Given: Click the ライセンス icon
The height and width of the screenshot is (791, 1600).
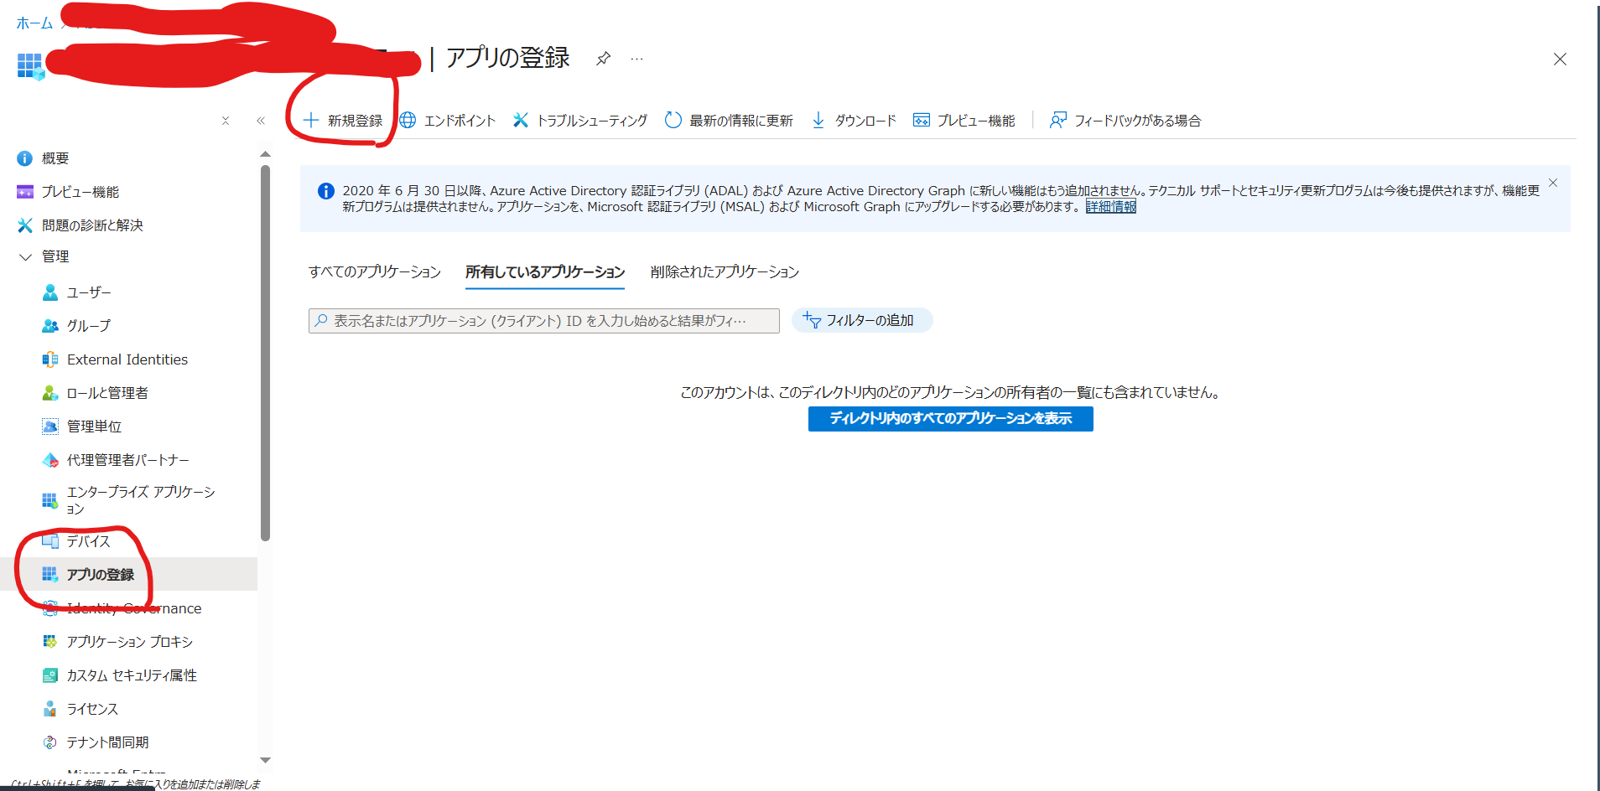Looking at the screenshot, I should (x=50, y=709).
